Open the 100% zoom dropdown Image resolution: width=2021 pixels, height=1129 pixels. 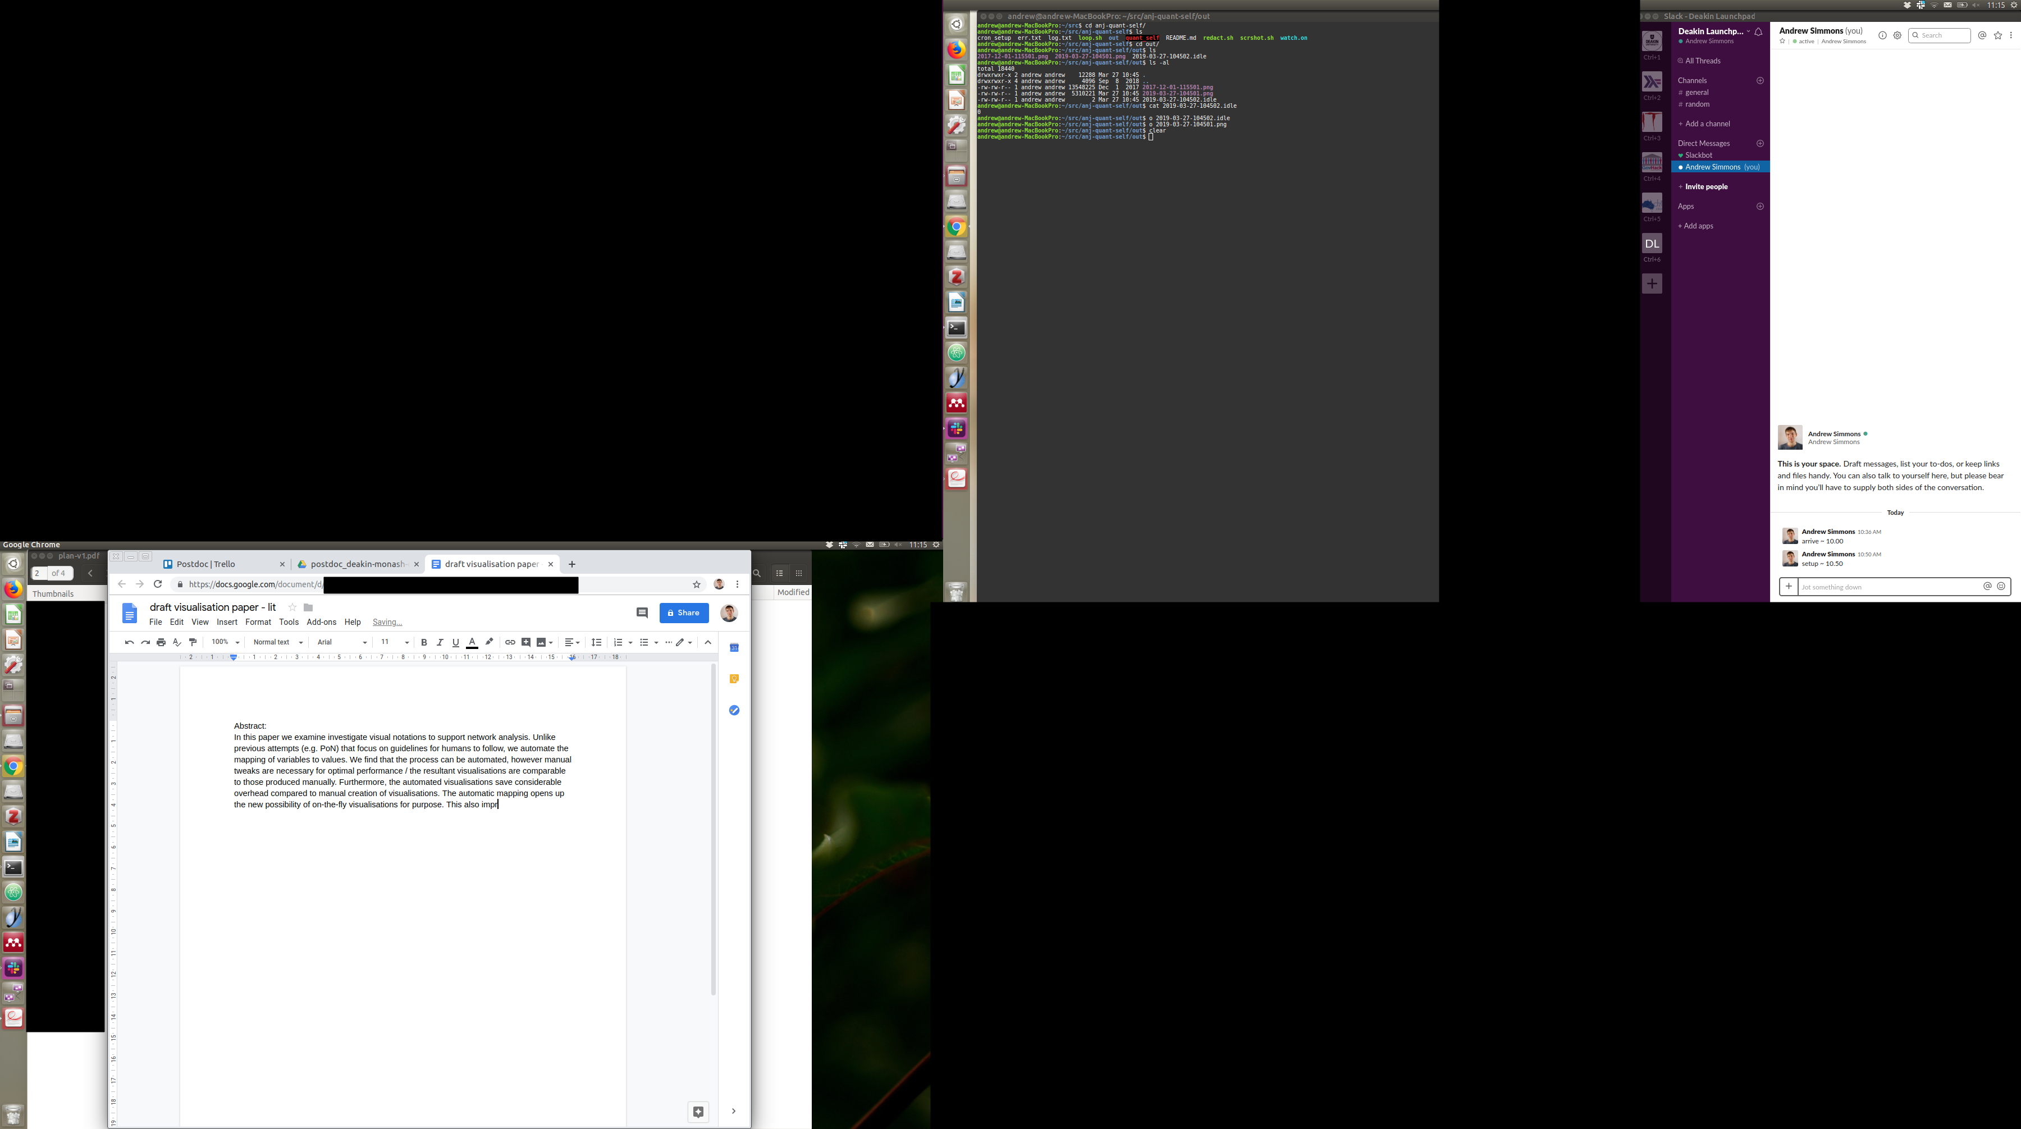click(x=225, y=642)
